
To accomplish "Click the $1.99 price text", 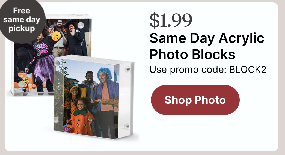I will tap(171, 20).
